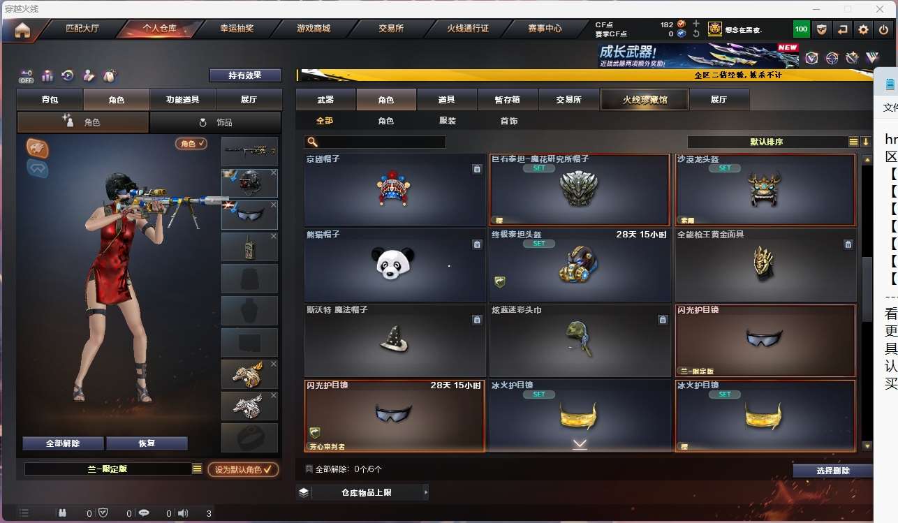Open the 游戏商城 top menu tab
This screenshot has width=898, height=523.
pyautogui.click(x=314, y=29)
